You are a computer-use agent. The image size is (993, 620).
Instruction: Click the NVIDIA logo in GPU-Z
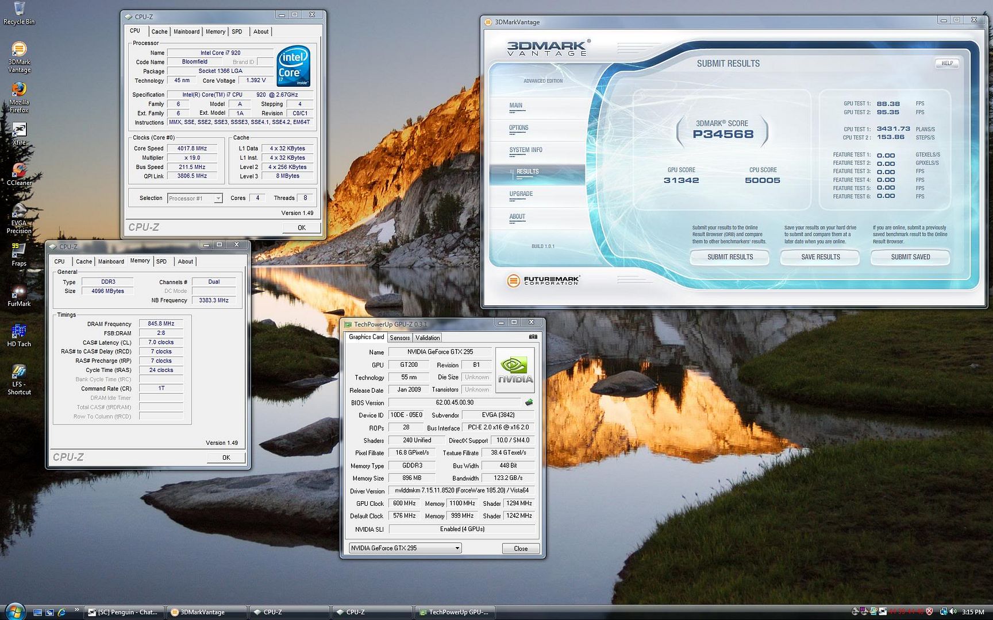pos(515,370)
